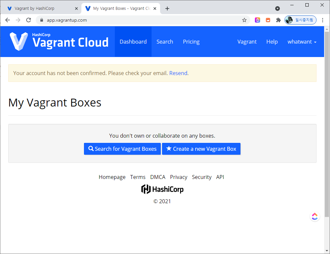Image resolution: width=330 pixels, height=254 pixels.
Task: Close the My Vagrant Boxes tab
Action: pos(155,9)
